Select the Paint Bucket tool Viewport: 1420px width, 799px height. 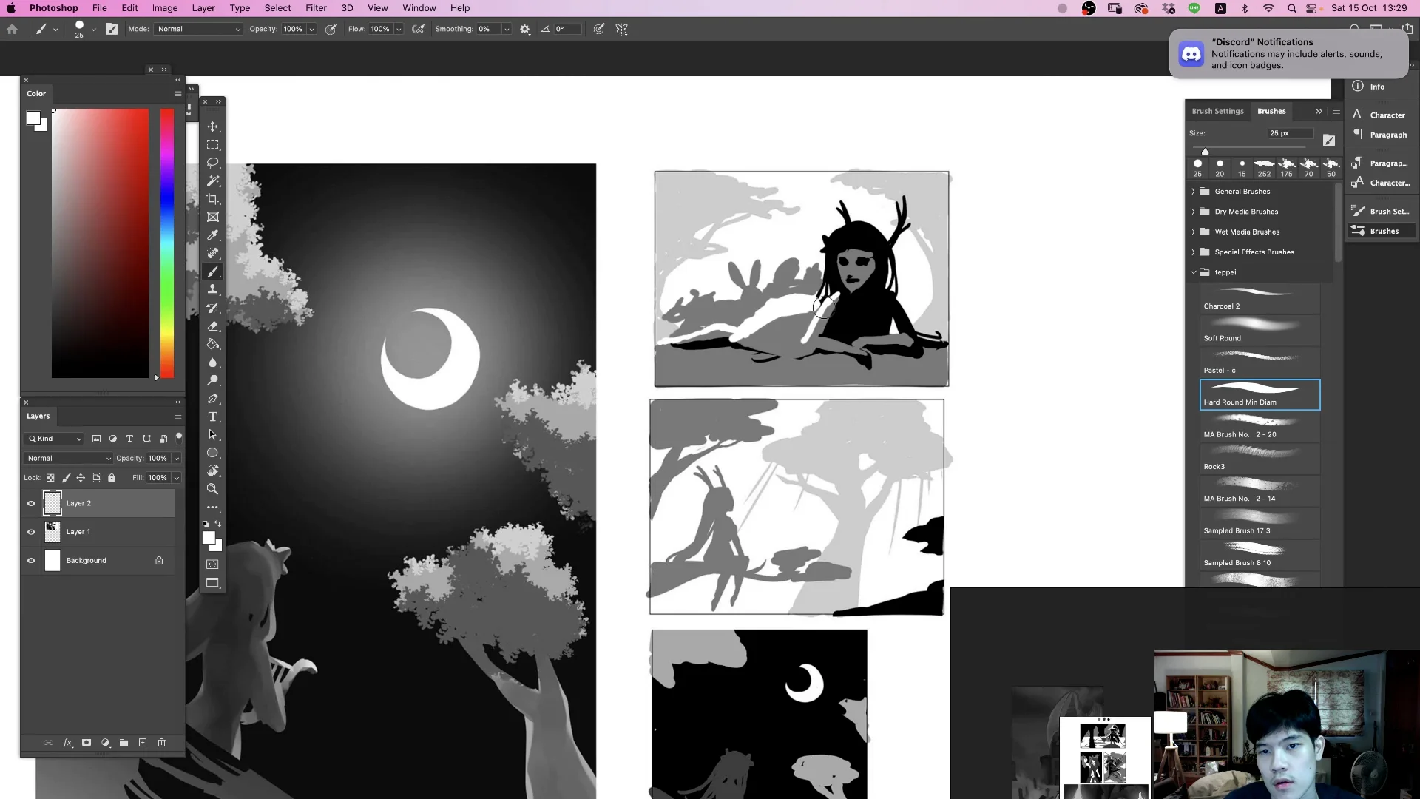212,344
